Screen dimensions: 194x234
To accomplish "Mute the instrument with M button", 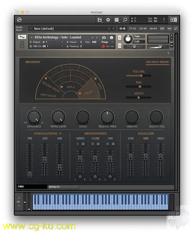I will tap(120, 46).
